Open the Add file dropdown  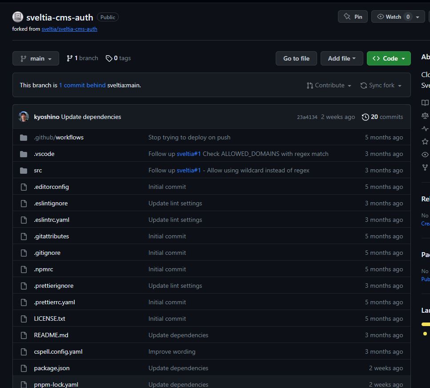coord(342,58)
